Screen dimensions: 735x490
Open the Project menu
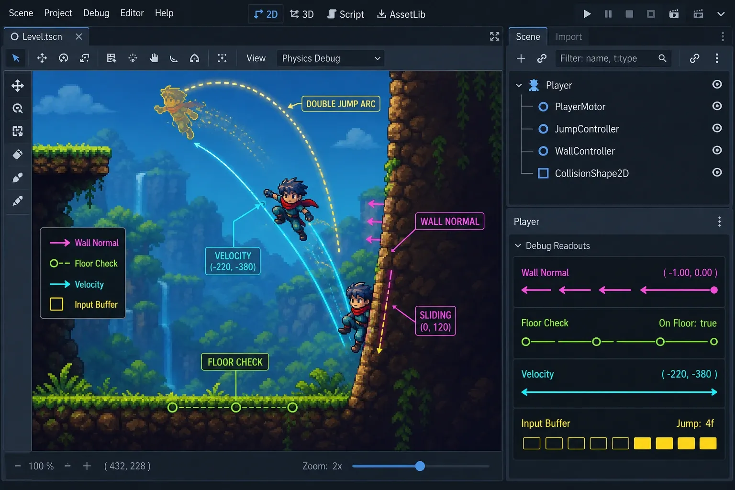(58, 13)
